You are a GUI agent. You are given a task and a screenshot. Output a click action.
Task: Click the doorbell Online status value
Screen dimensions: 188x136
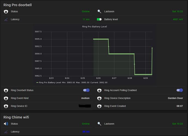(x=86, y=12)
